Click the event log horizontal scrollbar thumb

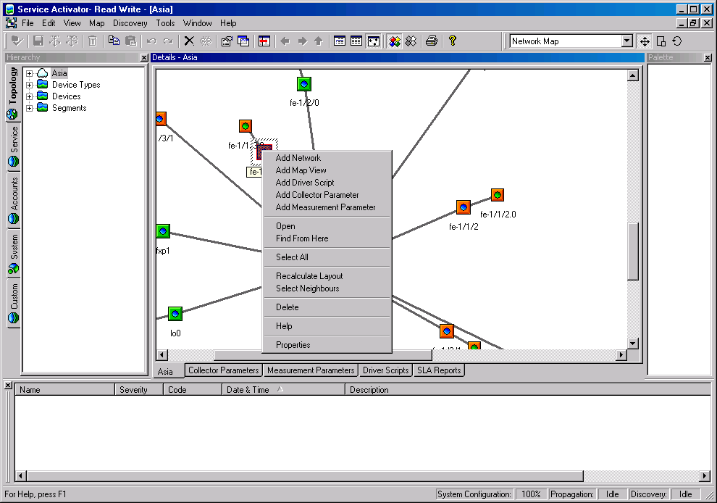tap(305, 476)
